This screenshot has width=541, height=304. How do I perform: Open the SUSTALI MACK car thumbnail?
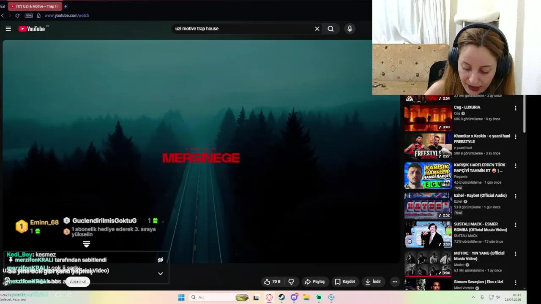pyautogui.click(x=428, y=234)
